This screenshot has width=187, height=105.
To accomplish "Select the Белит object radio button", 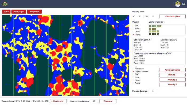I will point(133,29).
